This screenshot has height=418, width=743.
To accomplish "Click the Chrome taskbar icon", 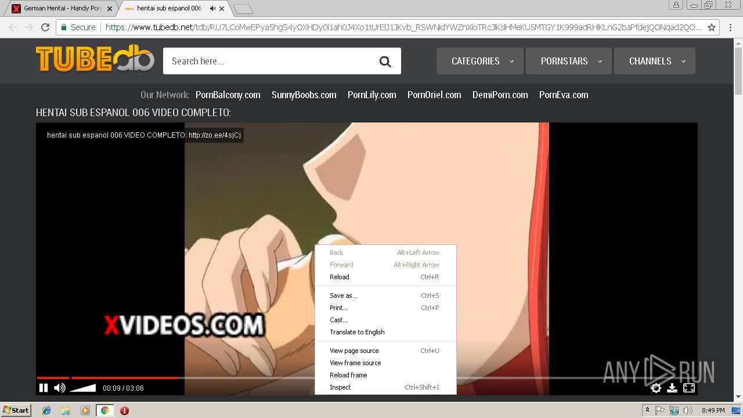I will (104, 410).
